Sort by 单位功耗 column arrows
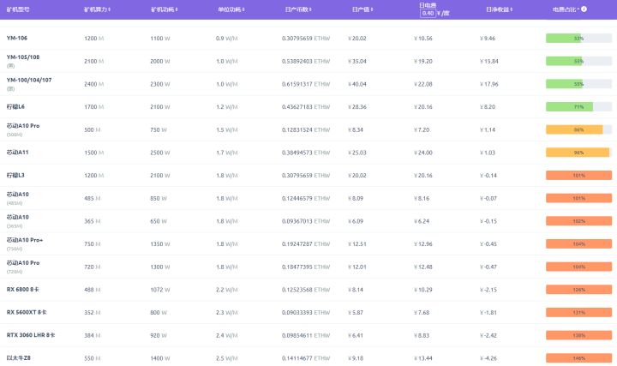 point(243,9)
